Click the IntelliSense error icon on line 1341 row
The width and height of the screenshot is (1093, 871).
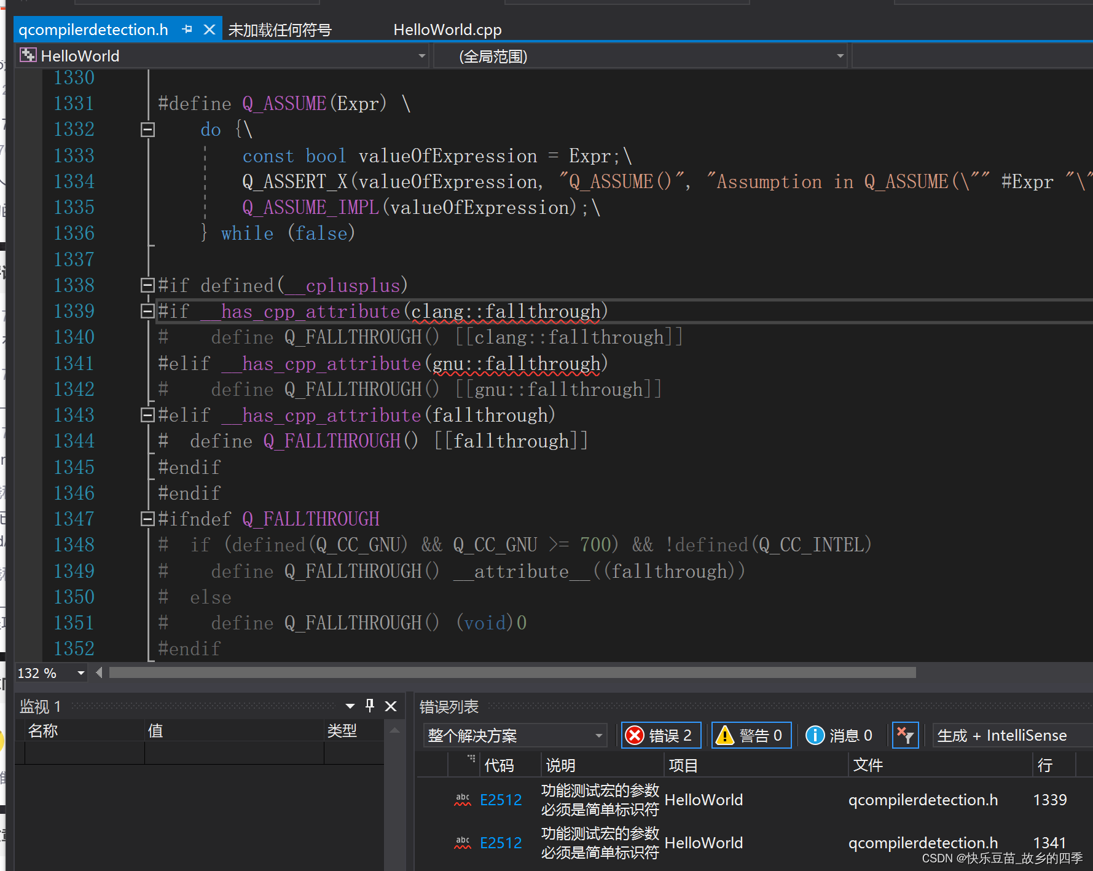pyautogui.click(x=463, y=842)
